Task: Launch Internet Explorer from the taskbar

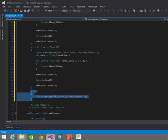Action: point(12,137)
